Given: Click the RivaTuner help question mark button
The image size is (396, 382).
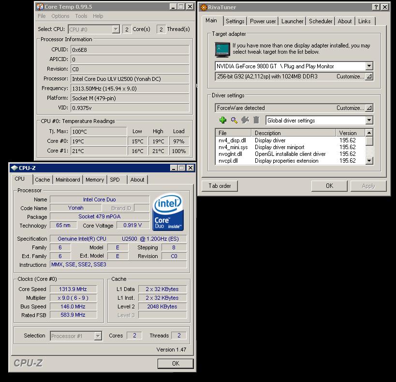Looking at the screenshot, I should point(376,7).
